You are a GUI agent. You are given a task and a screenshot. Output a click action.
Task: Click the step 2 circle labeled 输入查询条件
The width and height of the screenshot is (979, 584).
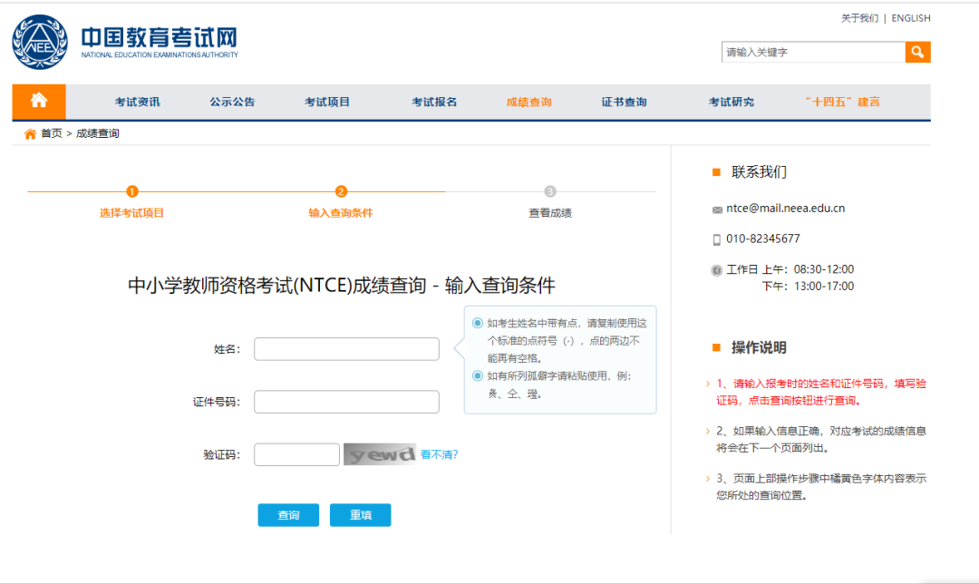click(338, 191)
